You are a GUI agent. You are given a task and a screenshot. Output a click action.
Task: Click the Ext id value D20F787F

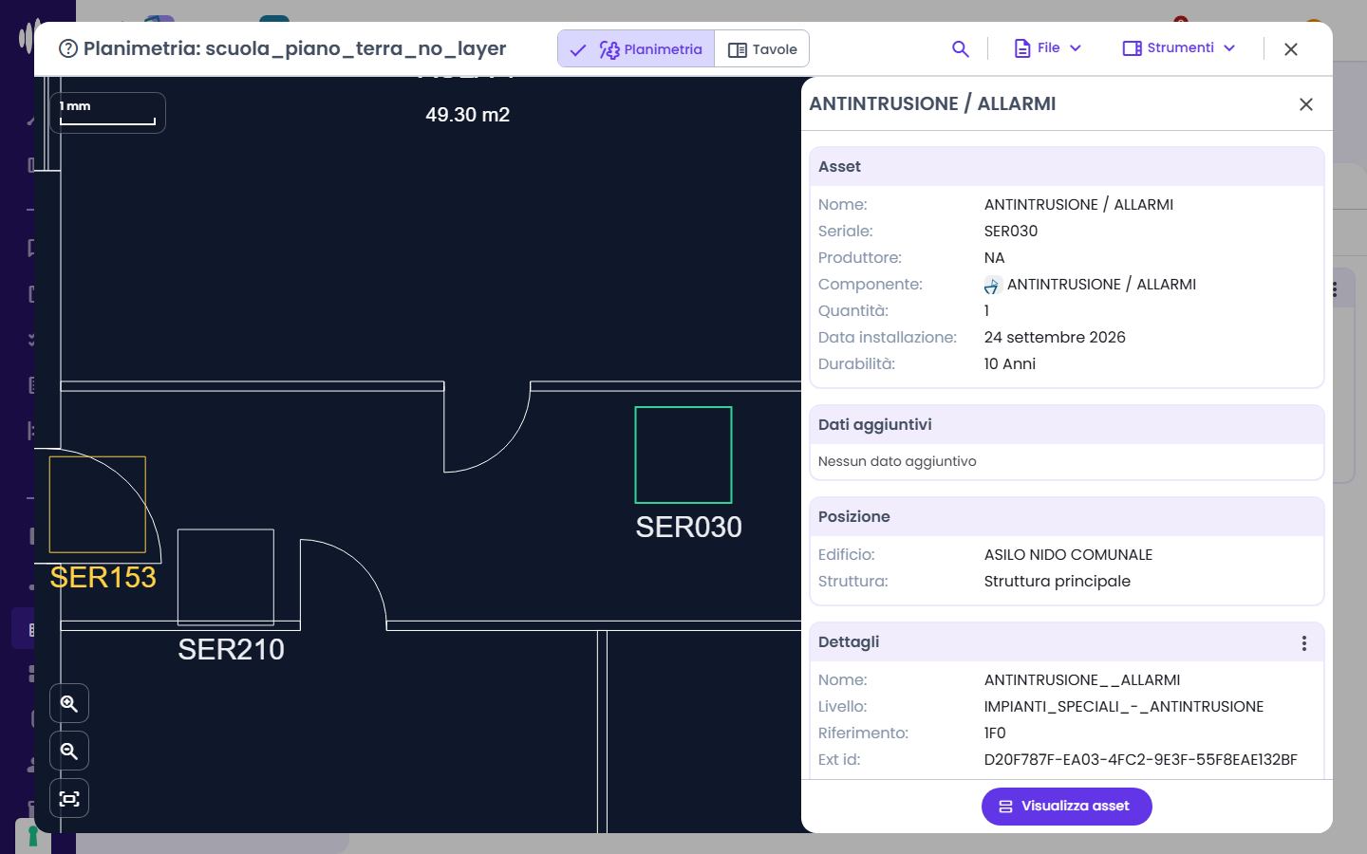click(x=1141, y=760)
